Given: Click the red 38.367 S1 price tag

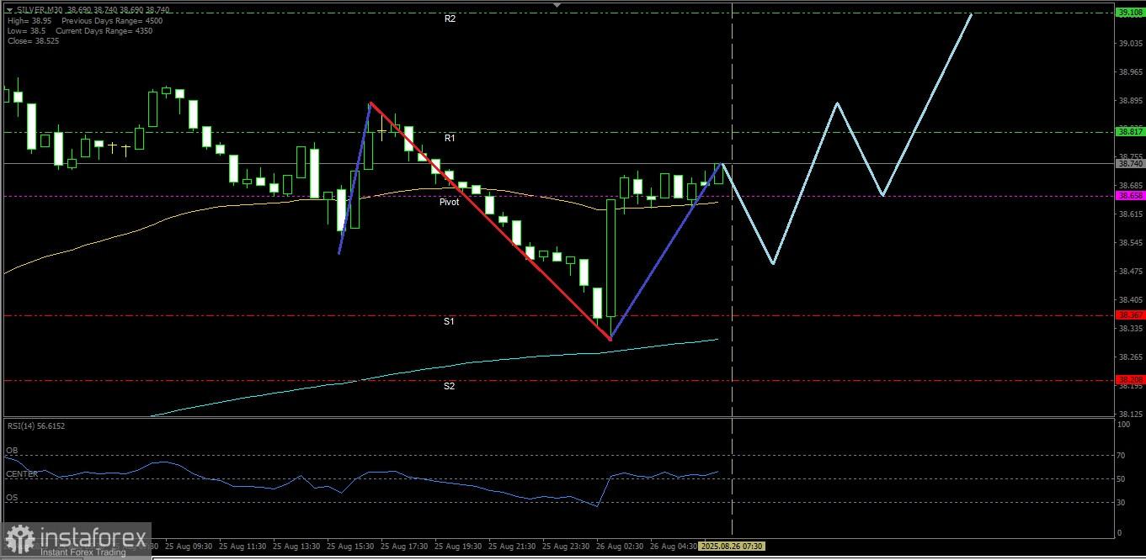Looking at the screenshot, I should click(x=1130, y=314).
